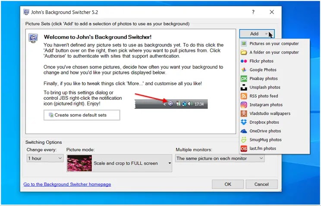Open the Picture mode dropdown
Viewport: 321px width, 206px height.
(119, 163)
